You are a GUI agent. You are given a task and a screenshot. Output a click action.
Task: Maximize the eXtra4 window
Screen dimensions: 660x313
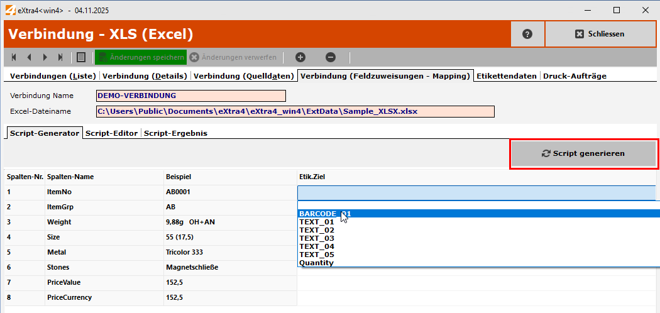[617, 11]
